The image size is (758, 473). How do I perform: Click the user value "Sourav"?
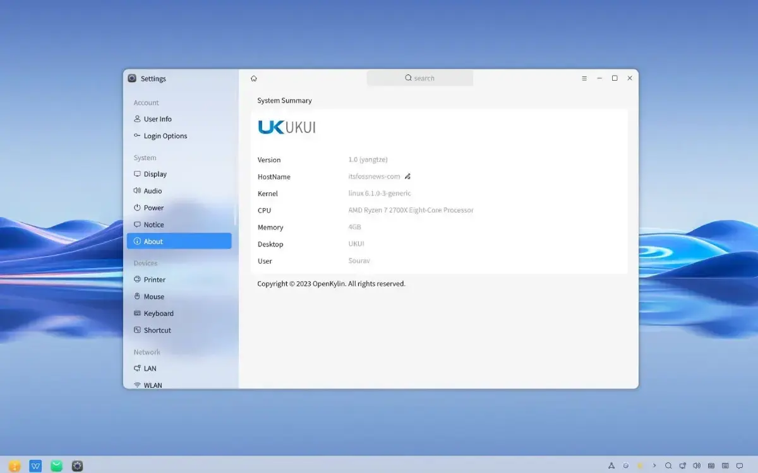point(359,261)
